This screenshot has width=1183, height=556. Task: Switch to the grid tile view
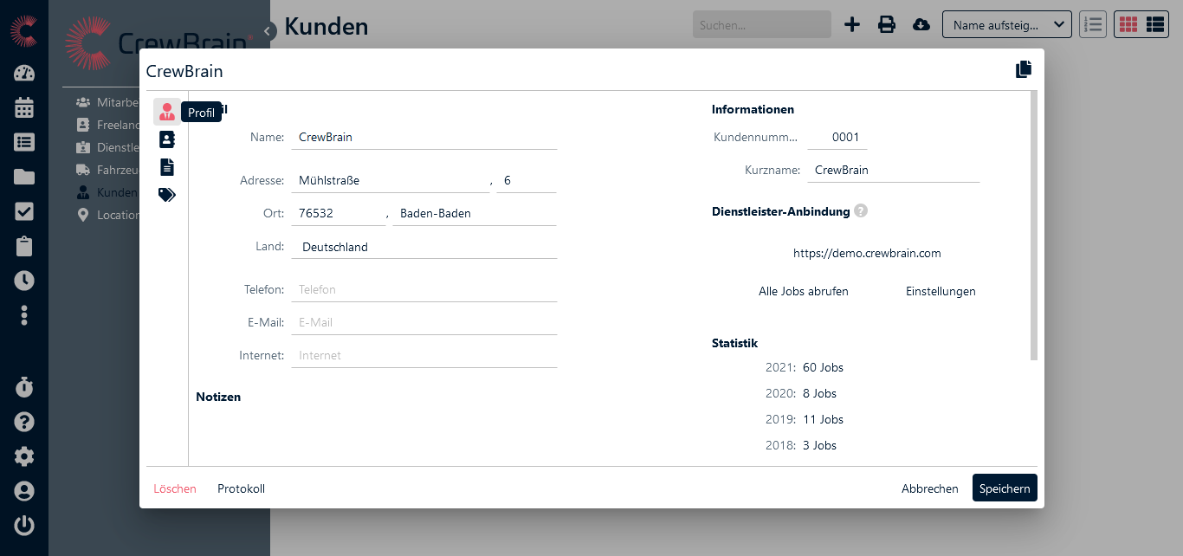[x=1128, y=24]
